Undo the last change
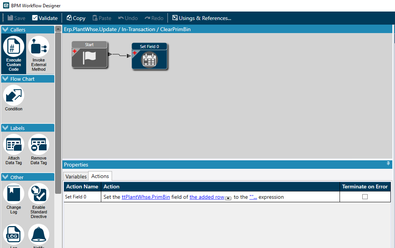 click(128, 18)
